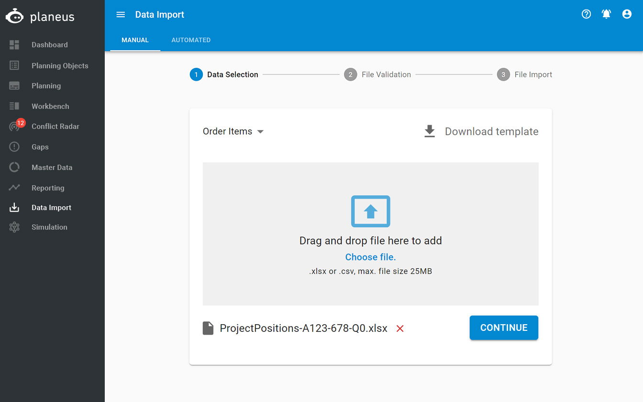Click the Continue button
The image size is (643, 402).
(504, 328)
